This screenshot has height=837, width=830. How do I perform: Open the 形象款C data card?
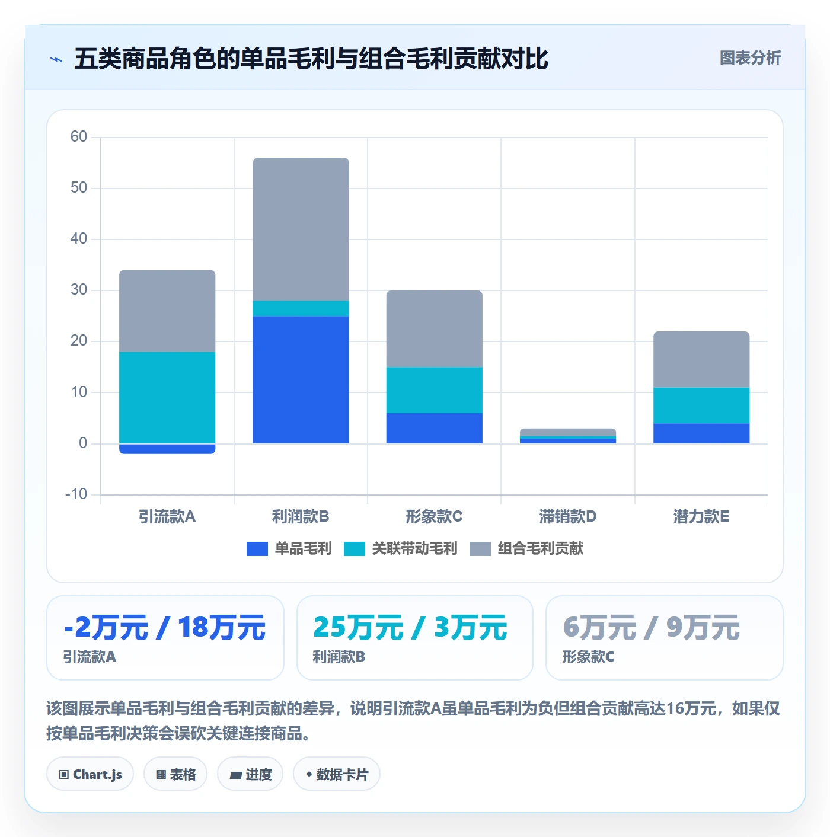665,638
